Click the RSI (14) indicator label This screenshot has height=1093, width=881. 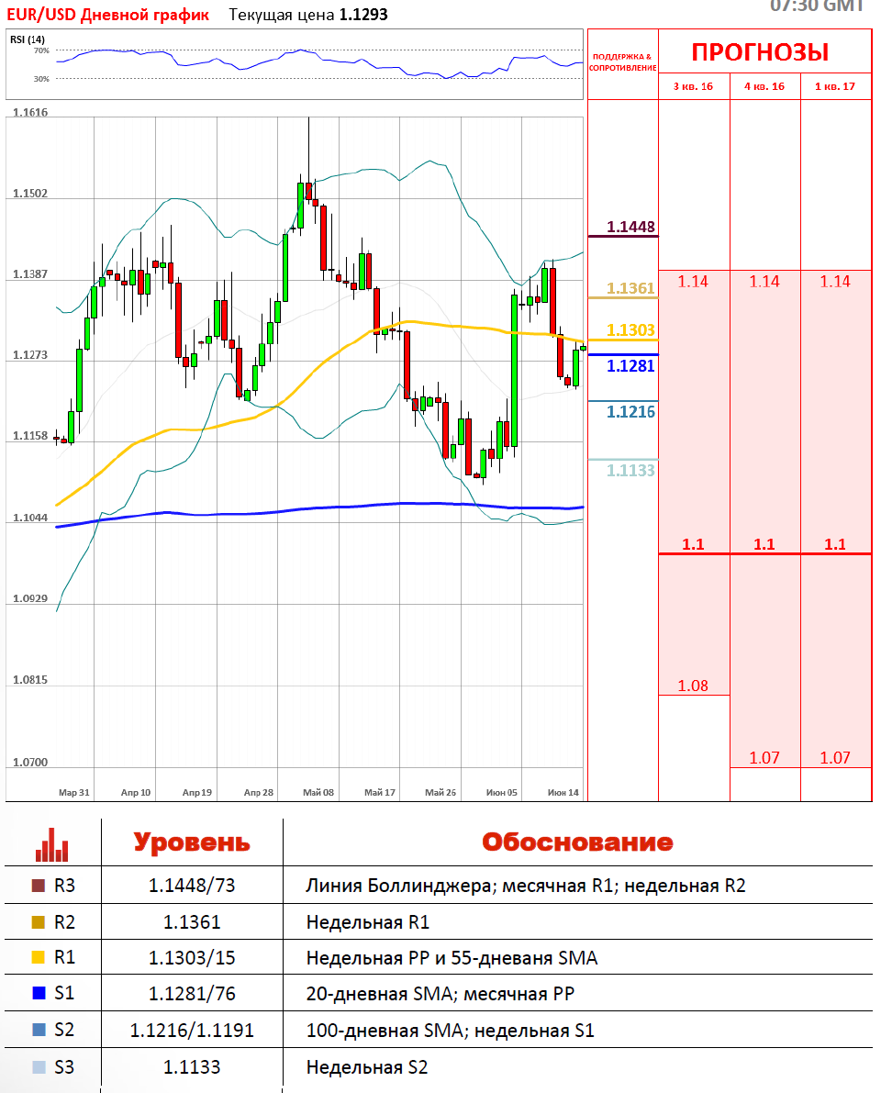(x=28, y=39)
